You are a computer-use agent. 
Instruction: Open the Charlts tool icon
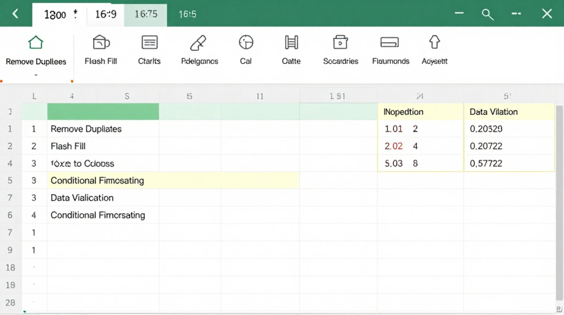tap(149, 42)
